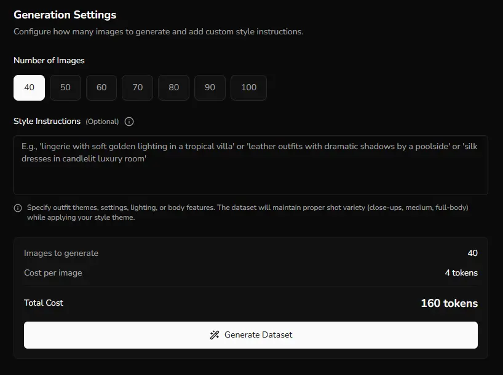Choose 100 as the image count
This screenshot has height=375, width=503.
248,88
